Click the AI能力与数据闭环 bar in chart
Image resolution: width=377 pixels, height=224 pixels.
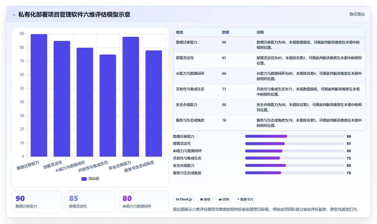tap(85, 102)
